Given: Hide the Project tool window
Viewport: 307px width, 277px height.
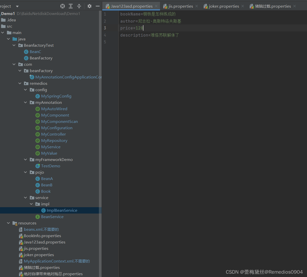Looking at the screenshot, I should (x=98, y=6).
